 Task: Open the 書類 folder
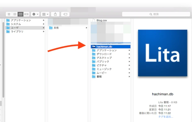111,77
